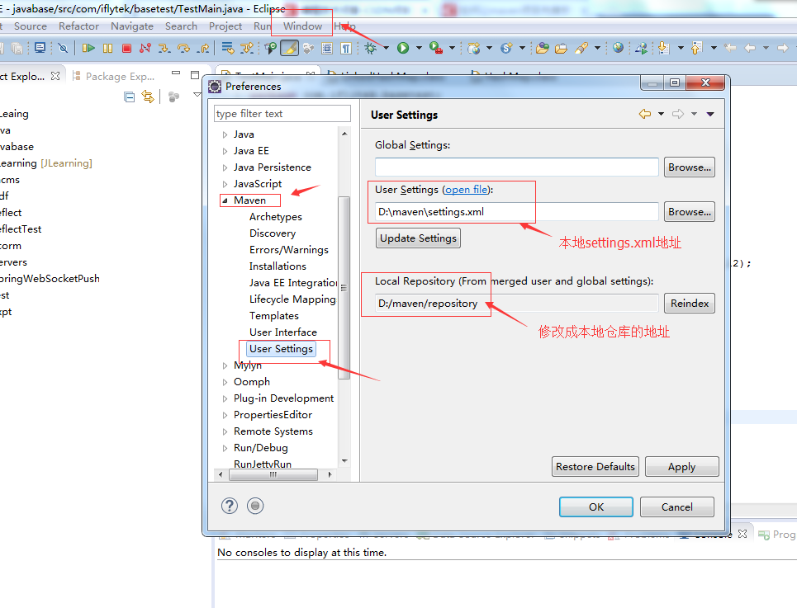Screen dimensions: 797x608
Task: Click Browse for Global Settings
Action: click(690, 167)
